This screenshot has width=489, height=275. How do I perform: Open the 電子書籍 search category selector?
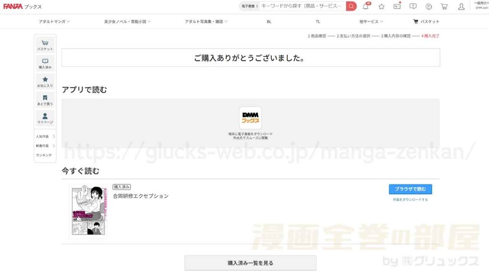[249, 6]
